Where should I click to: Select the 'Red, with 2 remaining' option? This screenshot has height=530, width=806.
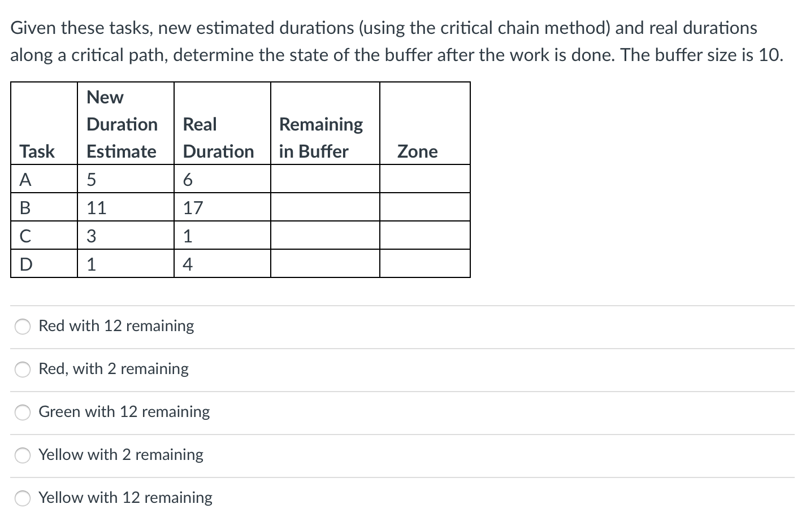(x=113, y=369)
